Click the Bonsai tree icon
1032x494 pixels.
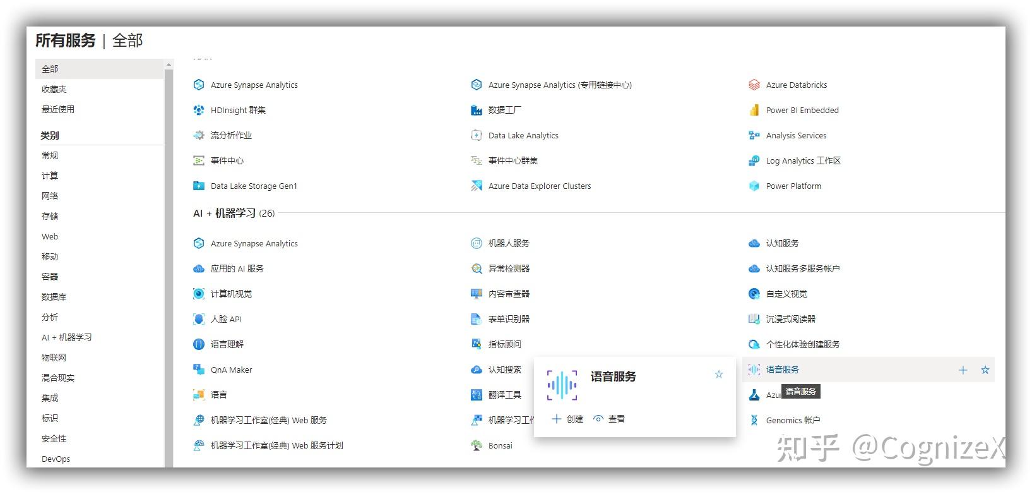(x=477, y=445)
